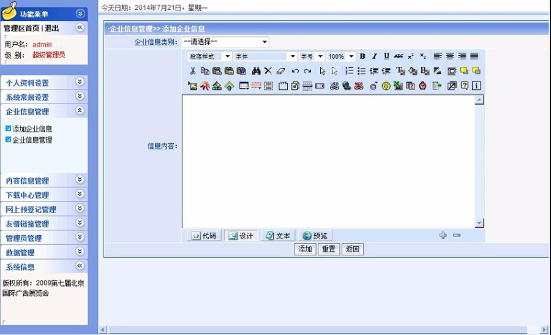Insert date and time clock icon

tap(422, 86)
